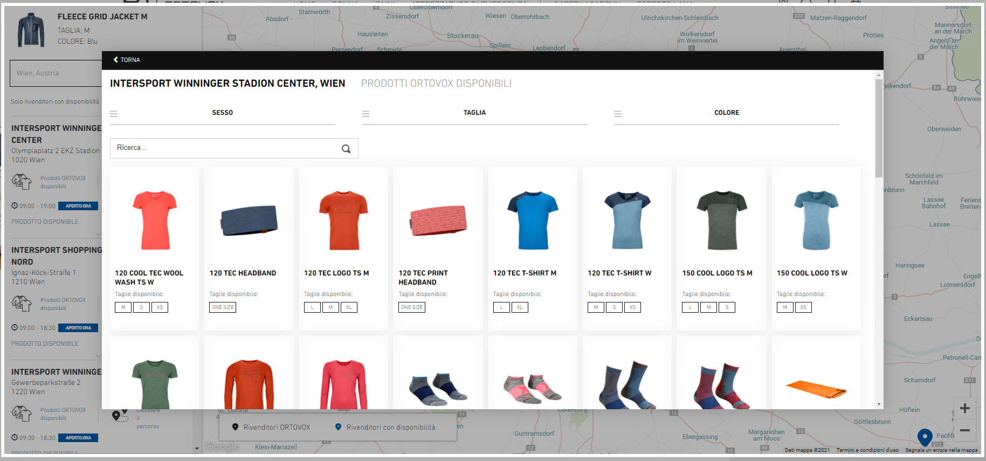Open the pink low socks product
This screenshot has width=986, height=461.
click(x=533, y=389)
